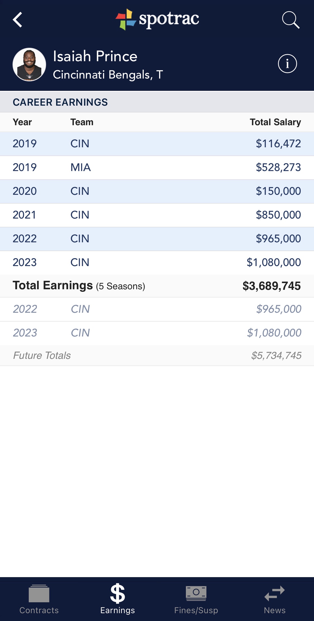Tap the Total Earnings summary row
The height and width of the screenshot is (621, 314).
[x=157, y=286]
